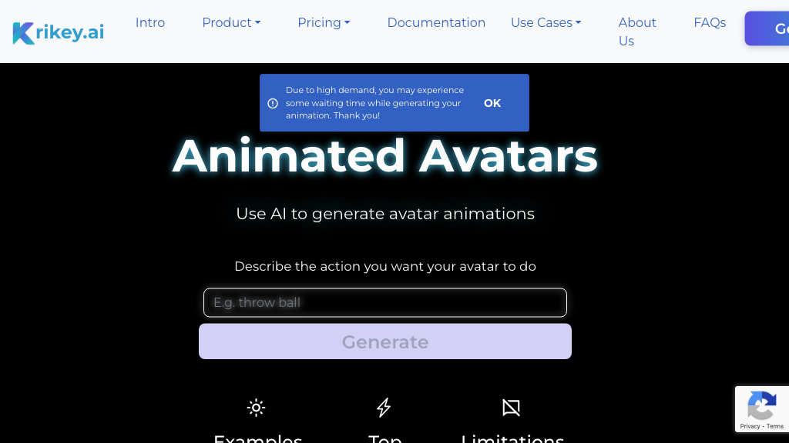
Task: Click the Examples heading
Action: click(x=257, y=438)
